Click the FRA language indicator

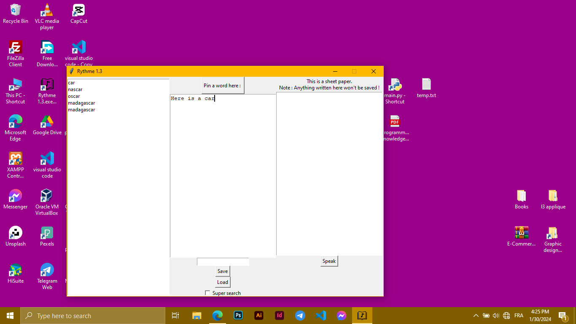[519, 316]
